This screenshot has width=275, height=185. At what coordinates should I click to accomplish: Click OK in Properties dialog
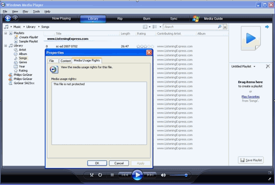[x=97, y=163]
